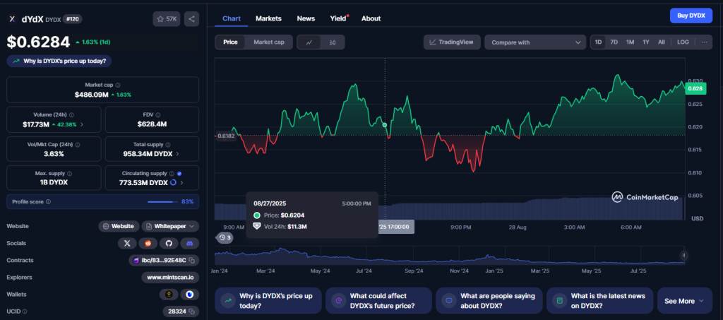Switch chart to candlestick view icon
The width and height of the screenshot is (723, 320).
point(332,42)
